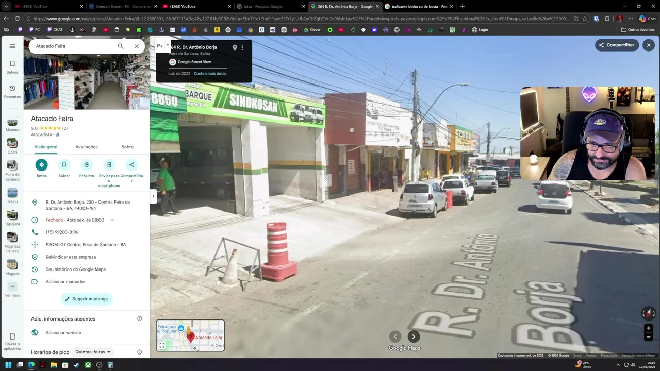Zoom out with the minus button
The image size is (660, 371).
(649, 337)
